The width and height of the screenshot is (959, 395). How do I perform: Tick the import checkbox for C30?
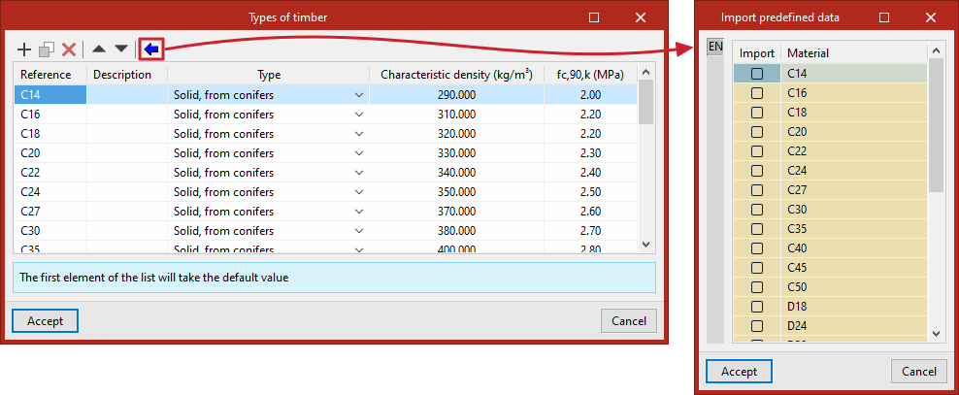pyautogui.click(x=757, y=209)
